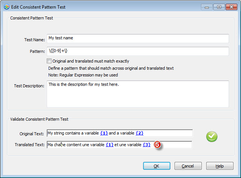Enable Original and translated must match exactly
The height and width of the screenshot is (178, 241).
pos(49,61)
